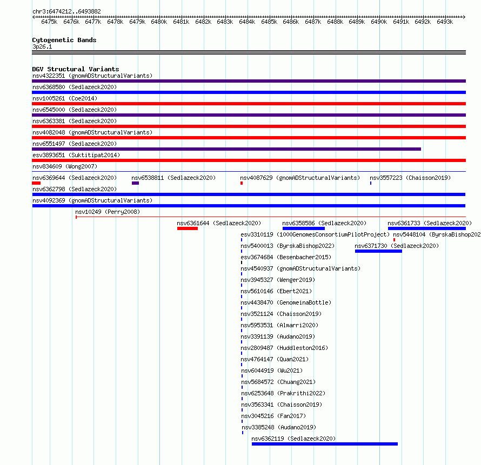Screen dimensions: 481x465
Task: Open the nsv4764147 (Quan2021) label
Action: point(275,359)
